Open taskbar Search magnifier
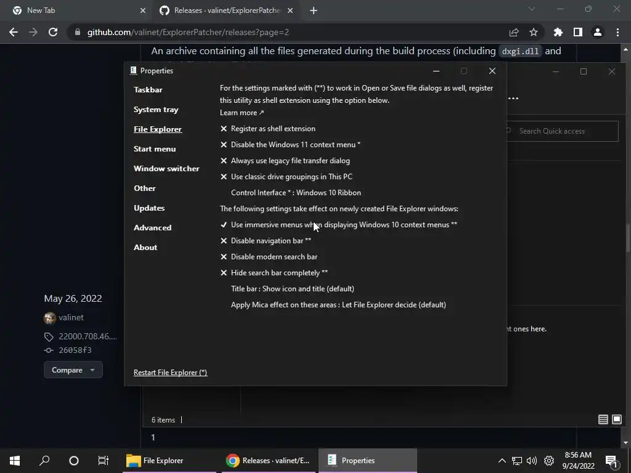631x473 pixels. point(44,461)
